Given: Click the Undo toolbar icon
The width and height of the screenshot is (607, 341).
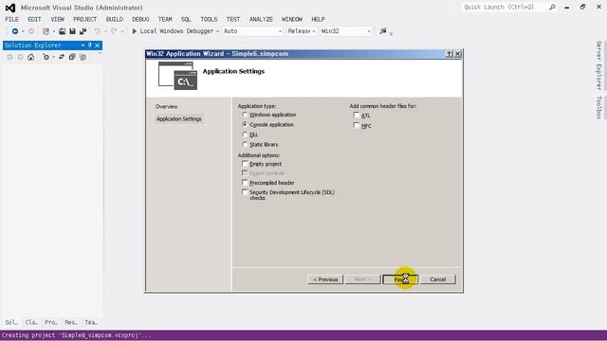Looking at the screenshot, I should pyautogui.click(x=97, y=31).
